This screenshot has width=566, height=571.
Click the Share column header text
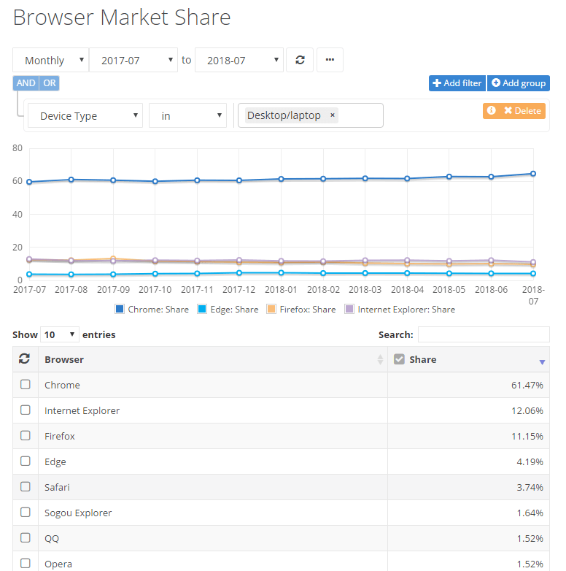pyautogui.click(x=423, y=359)
